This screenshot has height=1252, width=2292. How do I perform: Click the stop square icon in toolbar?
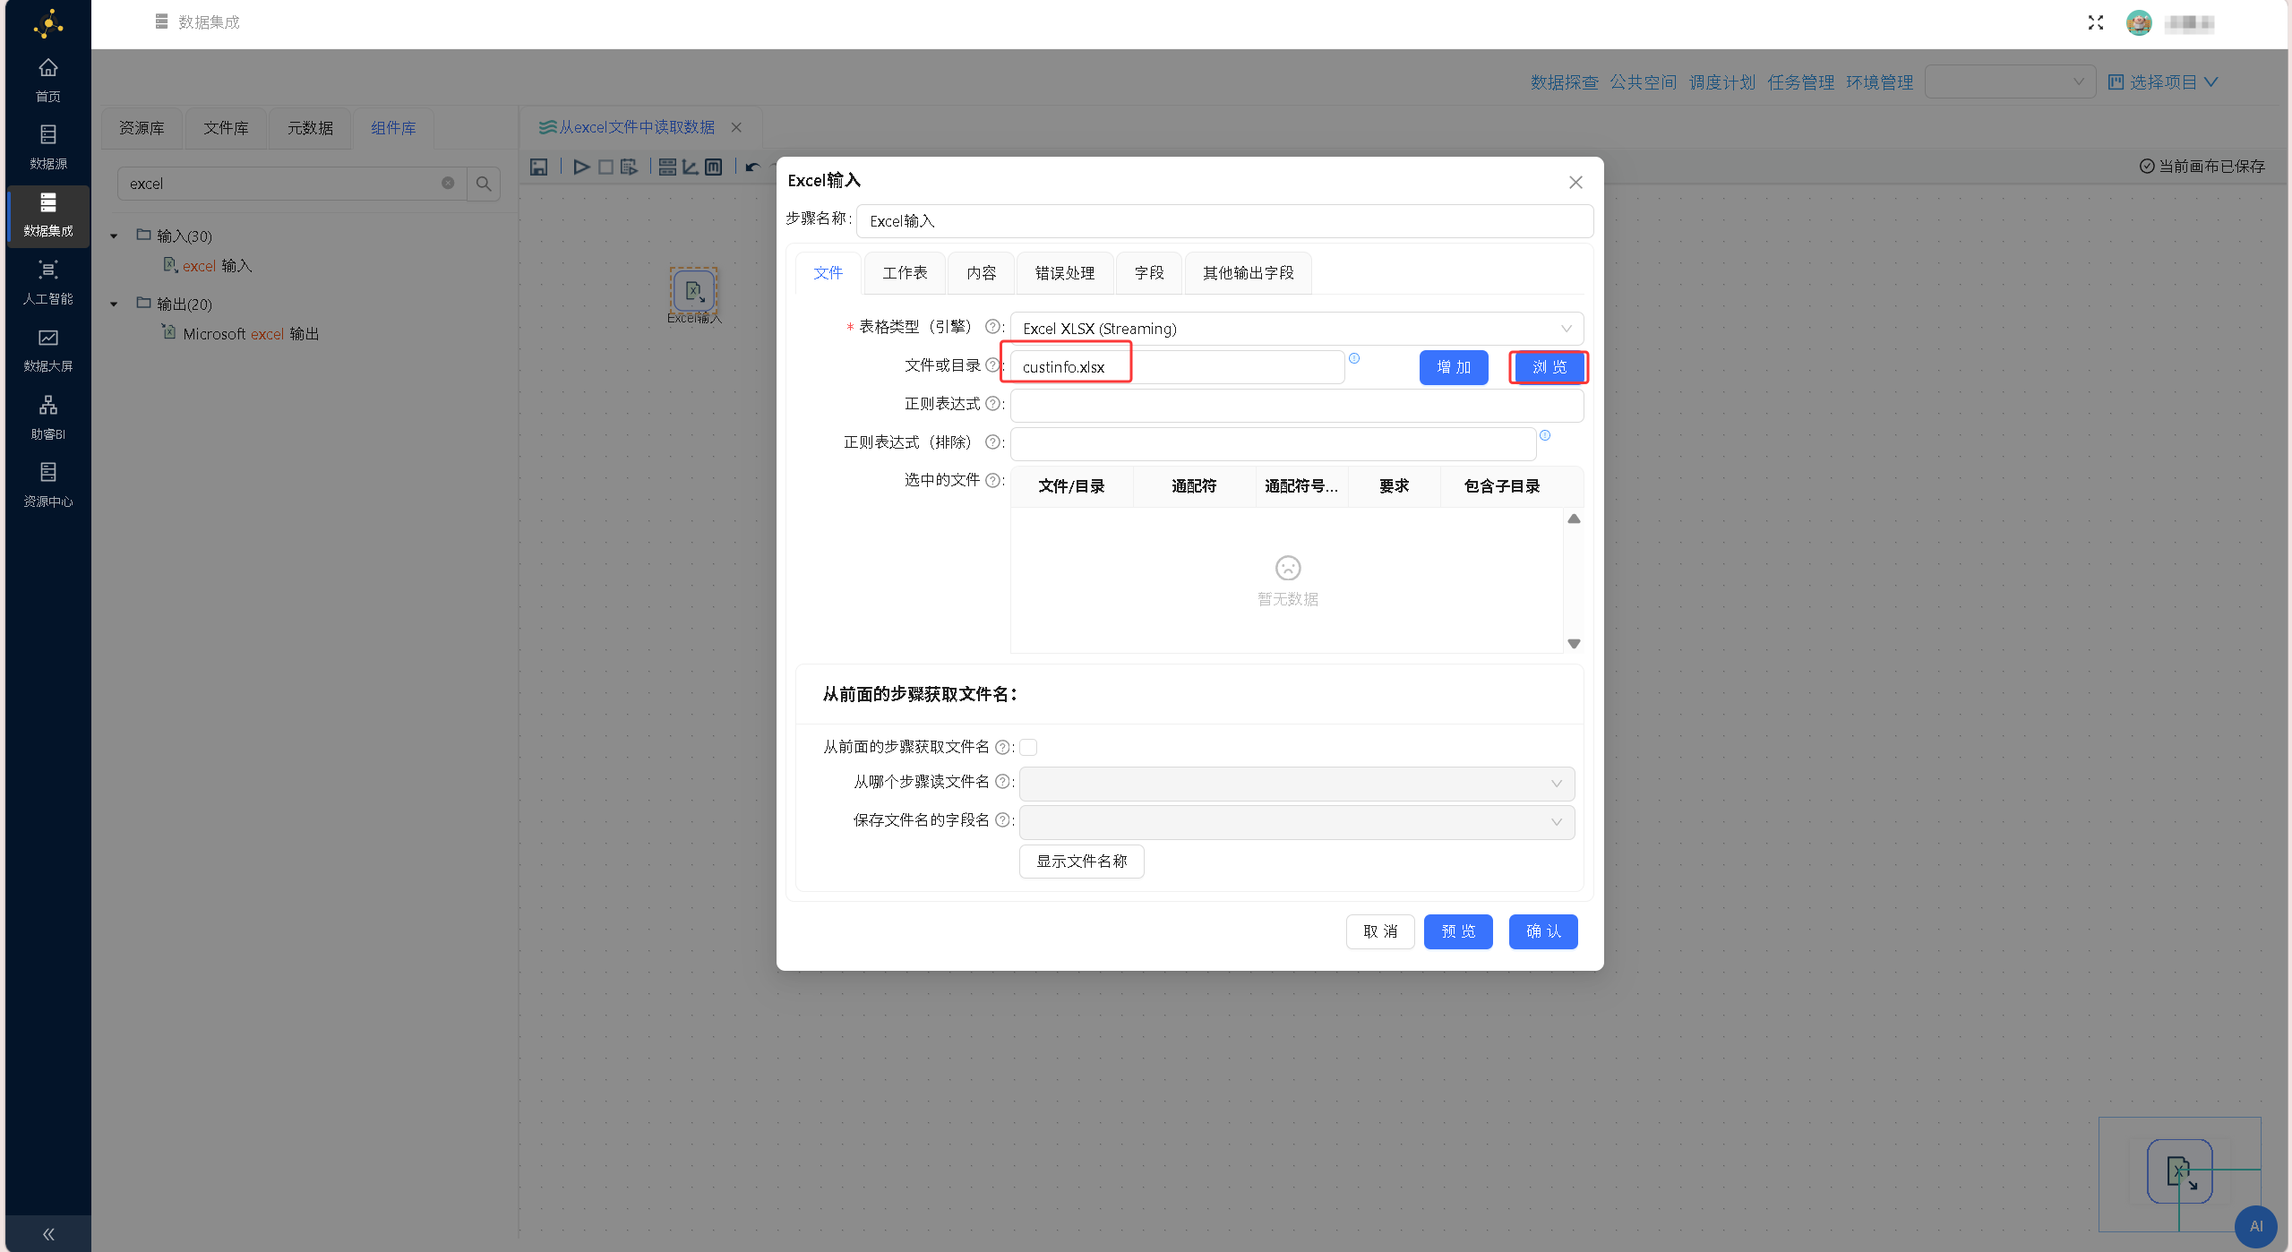pyautogui.click(x=605, y=167)
